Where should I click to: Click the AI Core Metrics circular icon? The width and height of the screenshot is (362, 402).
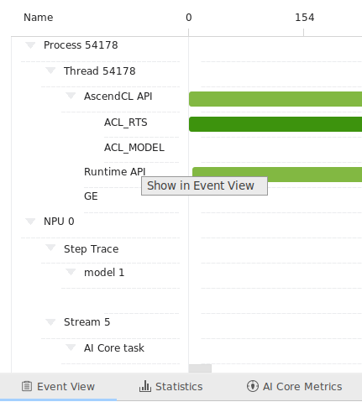click(253, 386)
